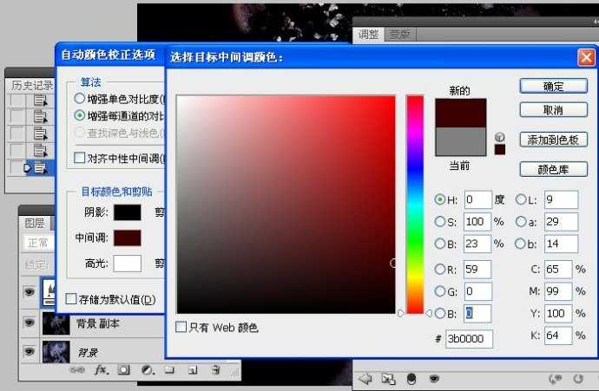Hide the 背景 layer eye
Image resolution: width=599 pixels, height=391 pixels.
click(x=30, y=351)
